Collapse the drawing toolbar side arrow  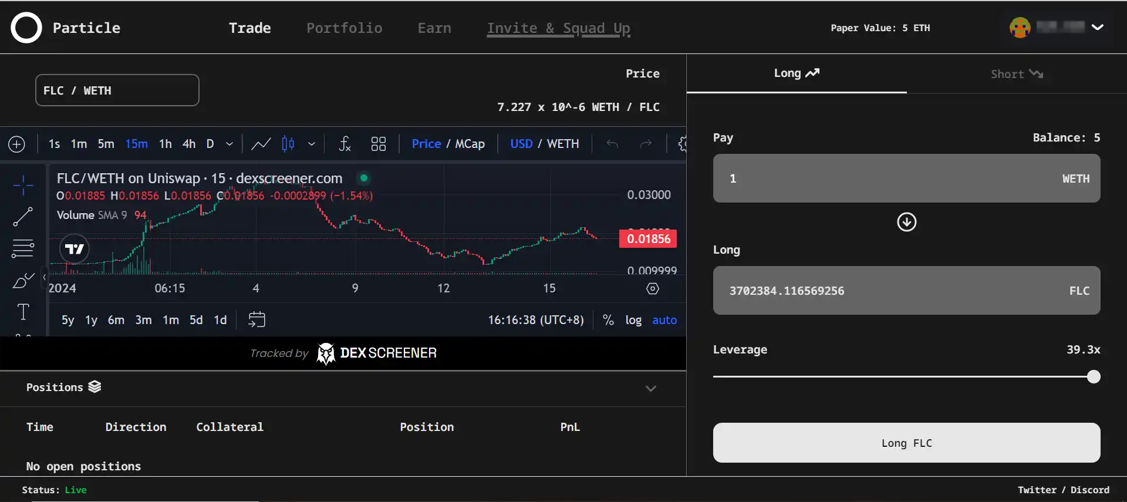click(44, 277)
